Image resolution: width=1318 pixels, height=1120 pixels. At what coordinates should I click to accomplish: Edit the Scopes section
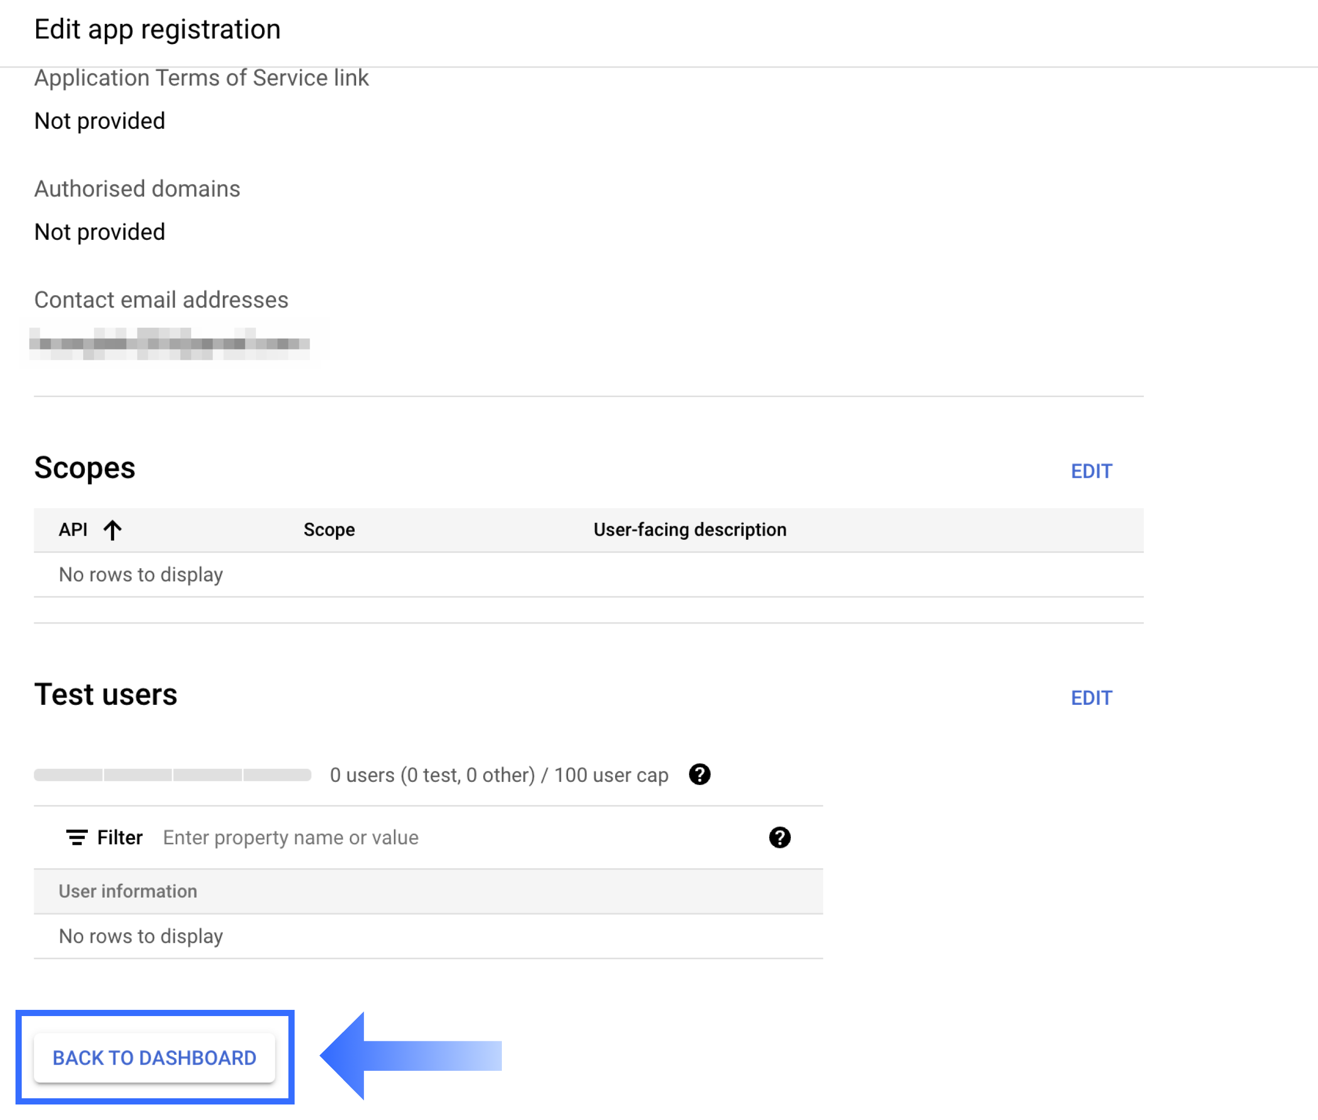click(x=1091, y=471)
